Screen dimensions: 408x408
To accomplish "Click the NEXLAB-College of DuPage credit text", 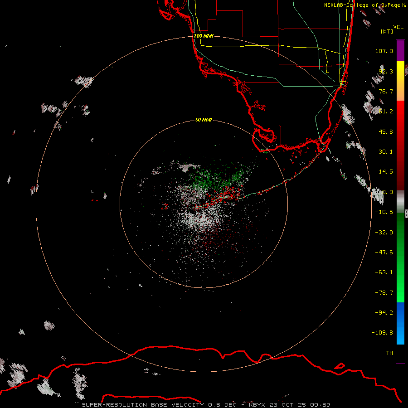I will [x=364, y=5].
